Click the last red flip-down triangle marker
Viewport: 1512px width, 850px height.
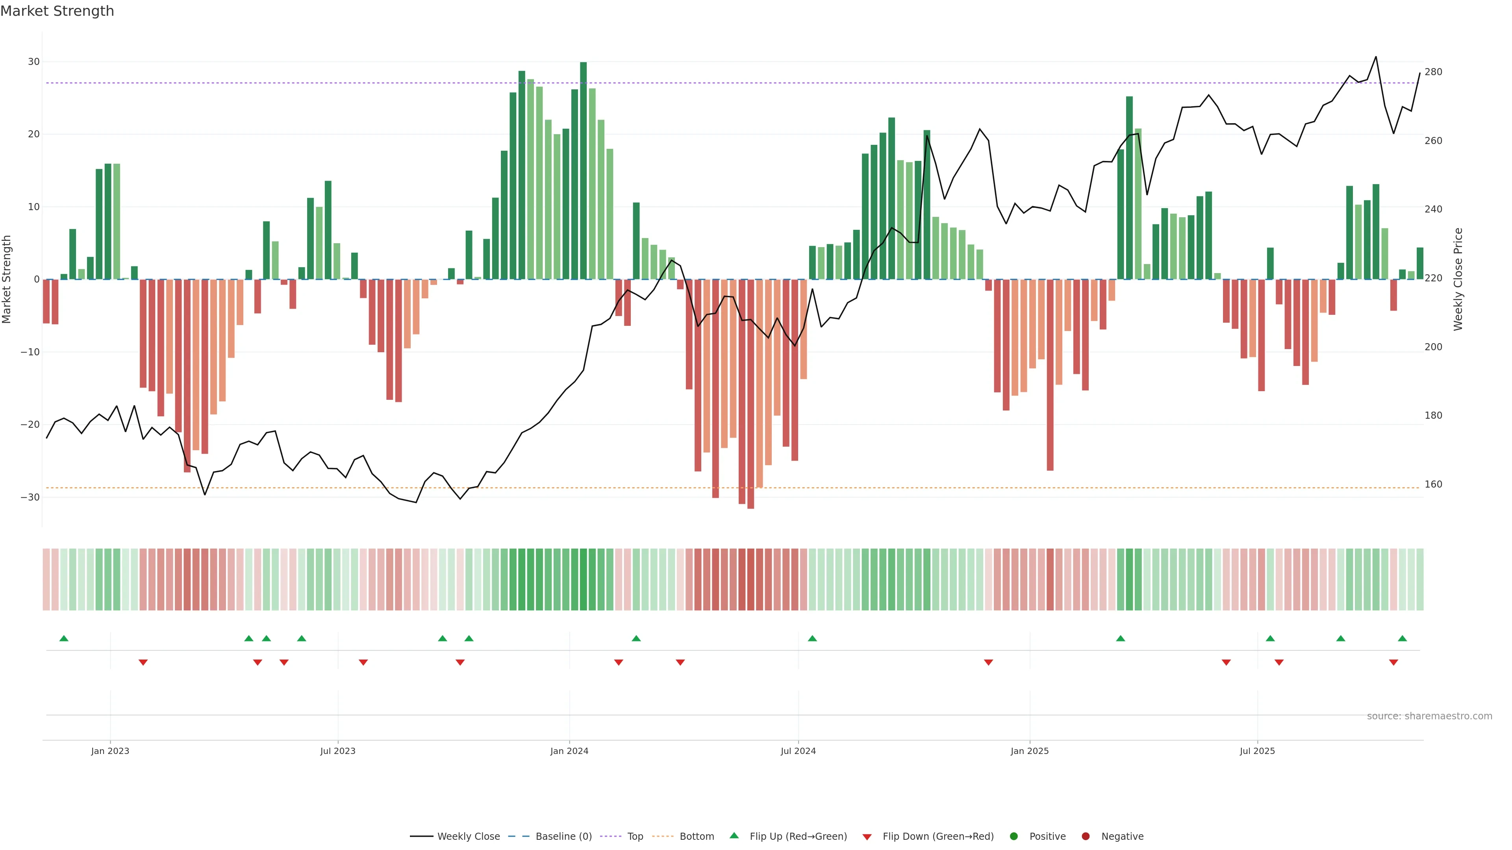point(1393,662)
